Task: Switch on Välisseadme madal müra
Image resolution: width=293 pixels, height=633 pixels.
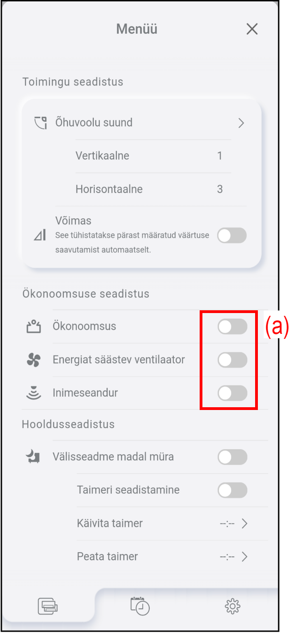Action: [232, 457]
